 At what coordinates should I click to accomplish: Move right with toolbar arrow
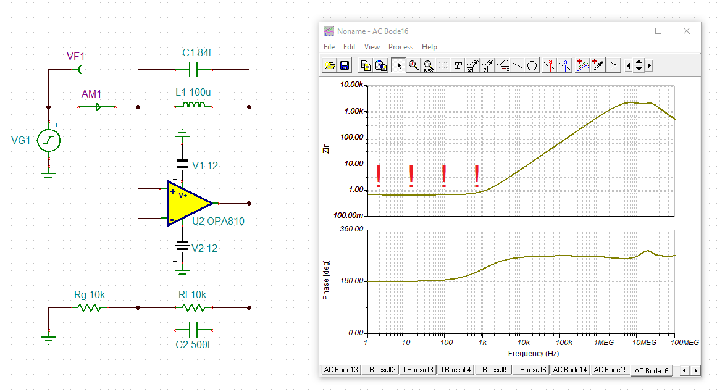649,66
